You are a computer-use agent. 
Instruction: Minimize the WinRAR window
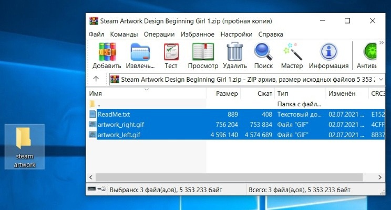pos(323,21)
